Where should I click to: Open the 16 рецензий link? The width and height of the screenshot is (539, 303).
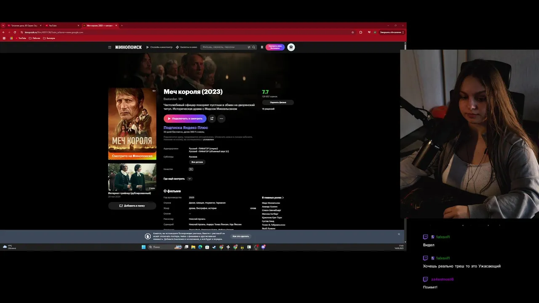click(x=268, y=109)
